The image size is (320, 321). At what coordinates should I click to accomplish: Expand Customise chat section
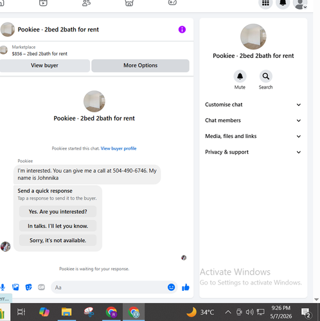click(x=253, y=105)
